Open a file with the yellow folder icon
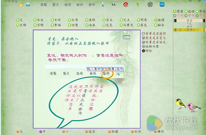The height and width of the screenshot is (135, 206). [x=21, y=5]
